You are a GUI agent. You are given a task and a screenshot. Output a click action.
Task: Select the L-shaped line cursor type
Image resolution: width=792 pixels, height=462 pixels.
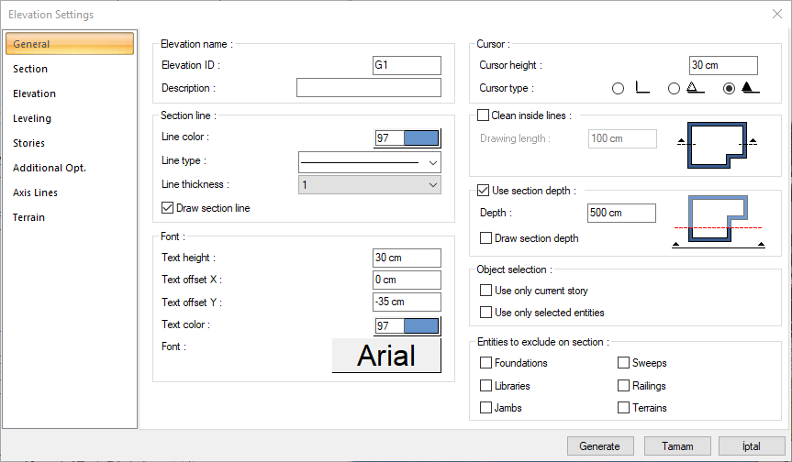pos(618,89)
